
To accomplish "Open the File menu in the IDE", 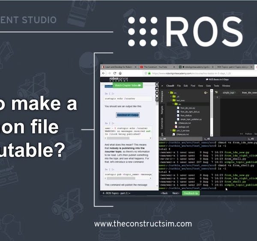I will click(x=179, y=86).
